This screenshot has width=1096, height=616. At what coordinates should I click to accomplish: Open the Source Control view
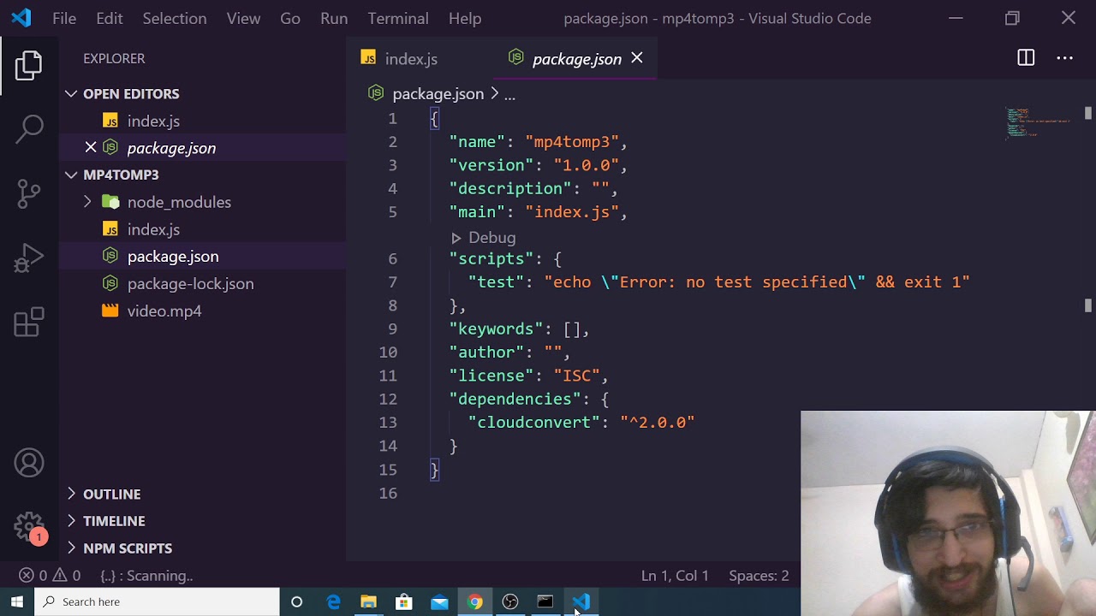tap(29, 194)
